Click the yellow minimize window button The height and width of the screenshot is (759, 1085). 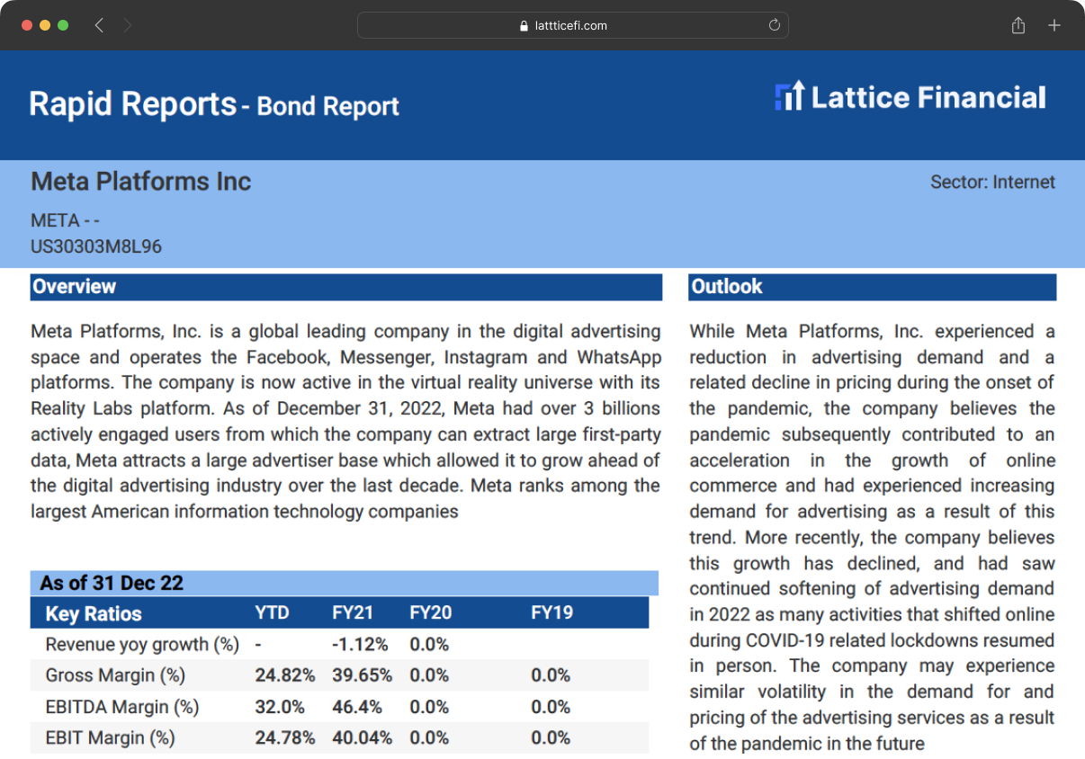point(45,25)
